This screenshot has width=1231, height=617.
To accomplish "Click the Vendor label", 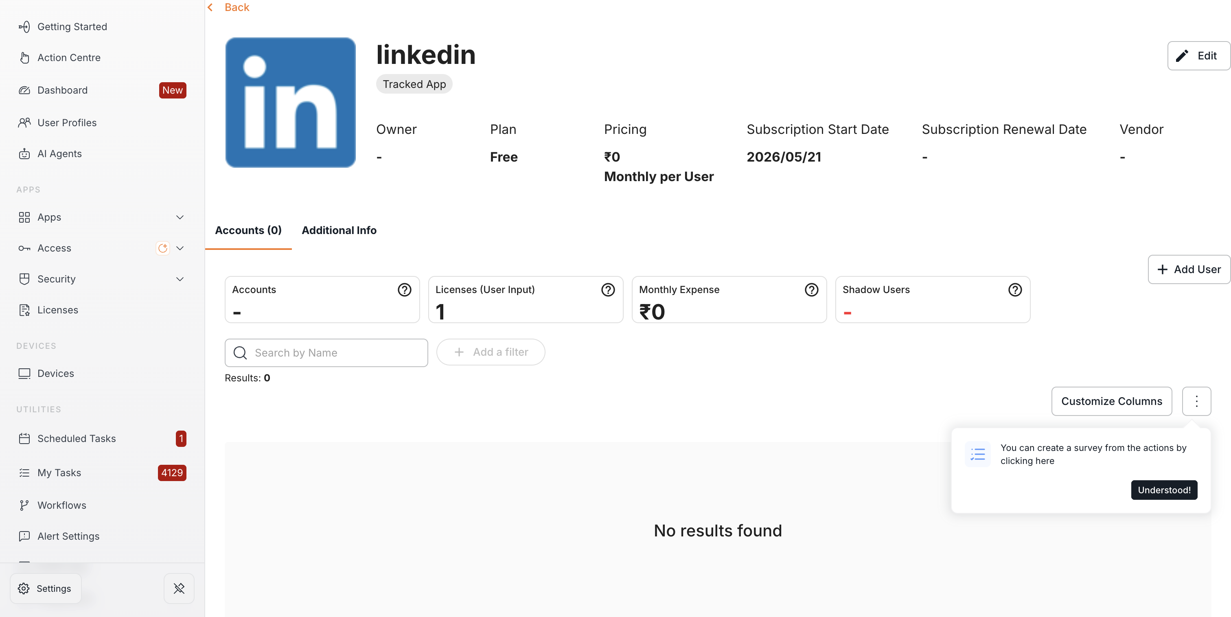I will click(1141, 129).
